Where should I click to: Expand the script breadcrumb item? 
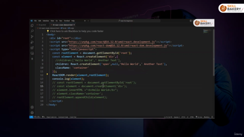coord(71,28)
